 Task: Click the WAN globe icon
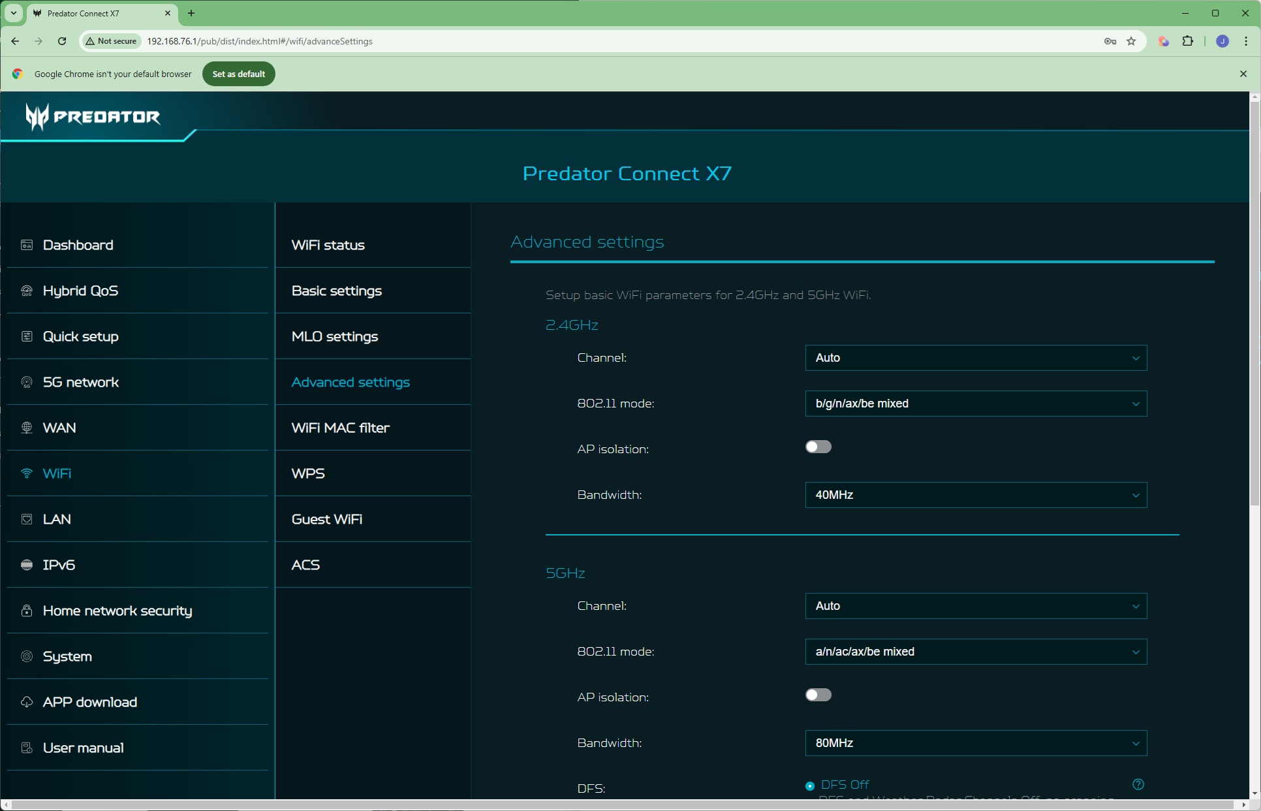[27, 428]
